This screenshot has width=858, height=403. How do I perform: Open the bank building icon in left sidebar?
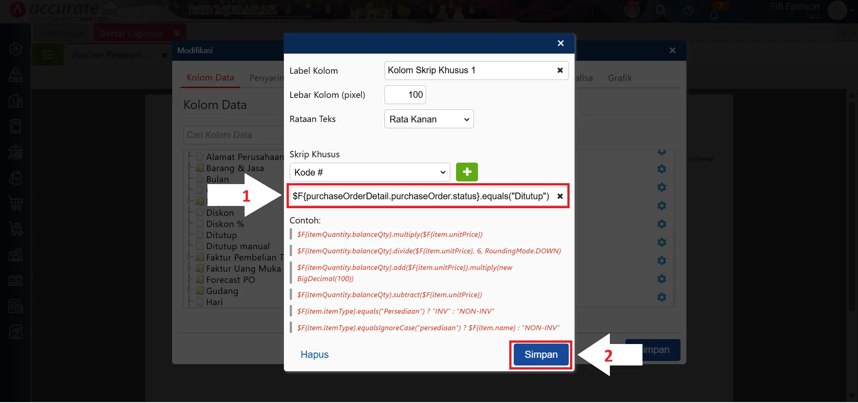click(16, 152)
